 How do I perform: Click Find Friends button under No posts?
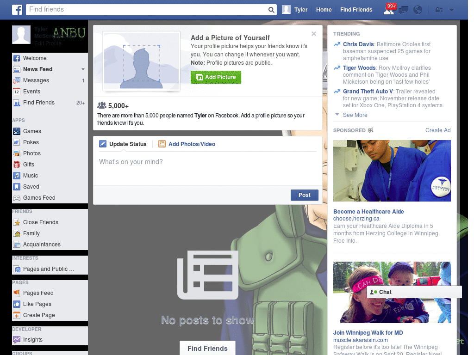[x=208, y=348]
